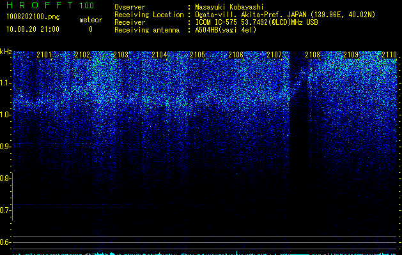The width and height of the screenshot is (402, 255).
Task: Select the observer name Masayuki Kobayashi
Action: click(229, 8)
